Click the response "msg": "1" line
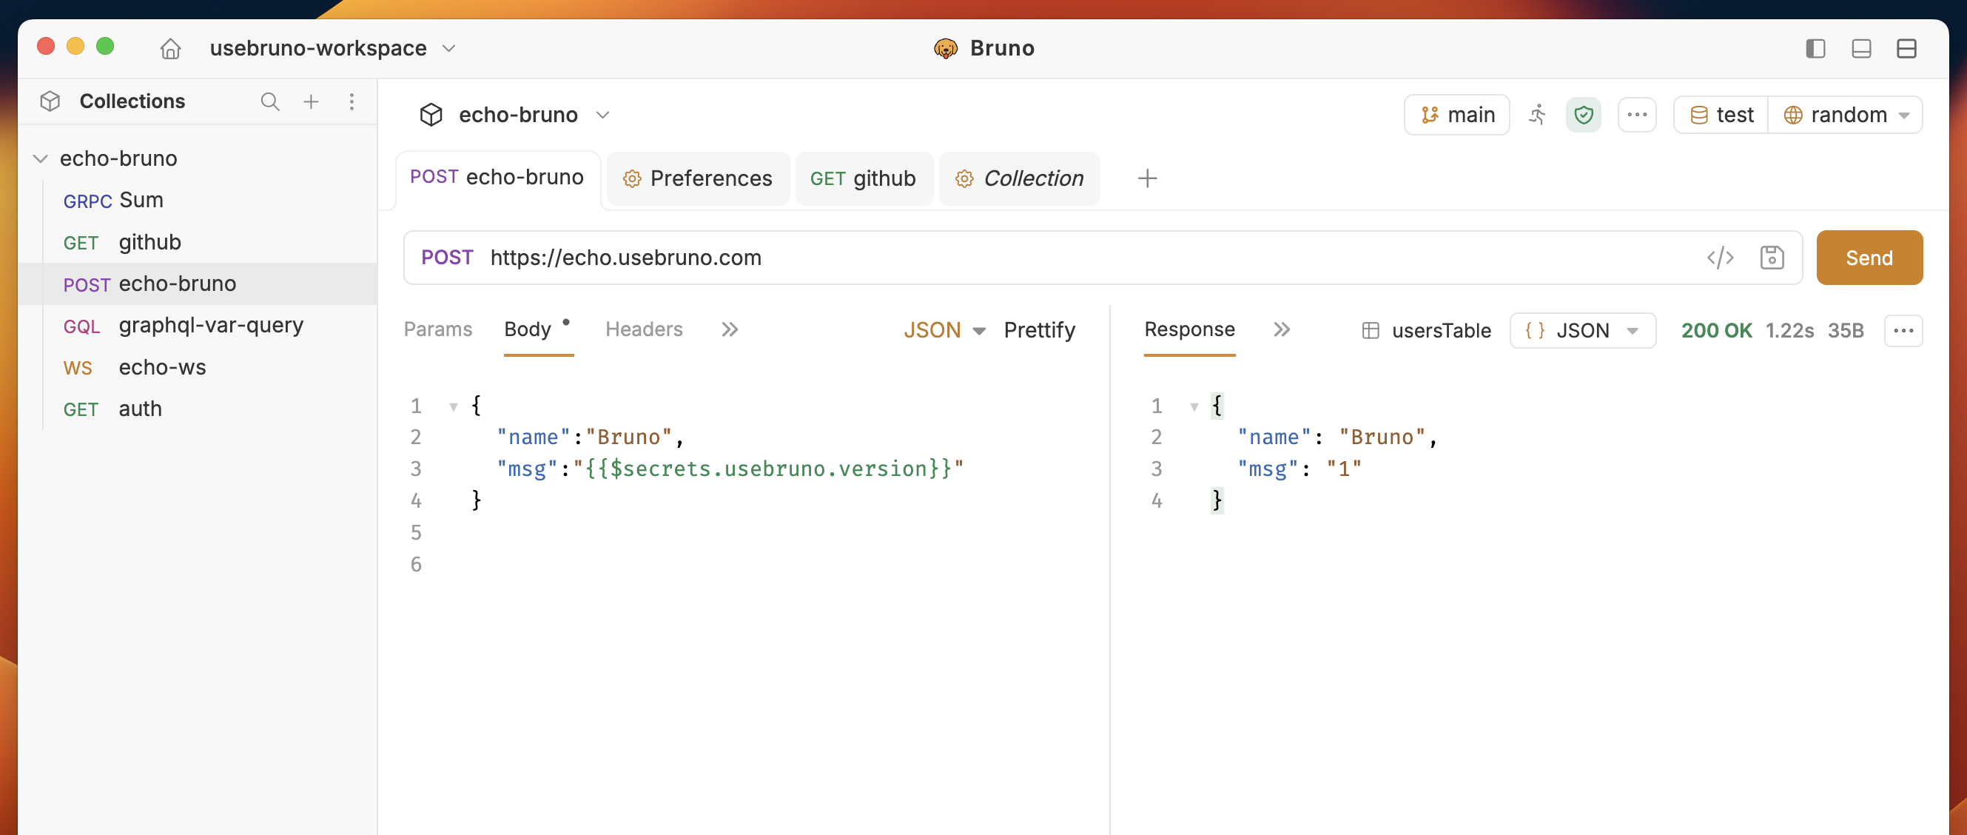The width and height of the screenshot is (1967, 835). 1299,469
